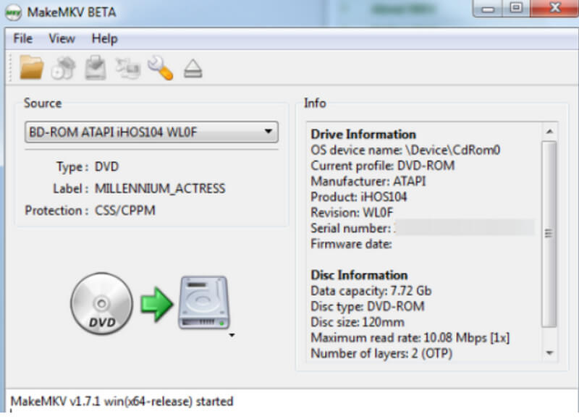Click the Disc size: 120mm line
This screenshot has height=419, width=579.
pyautogui.click(x=358, y=322)
